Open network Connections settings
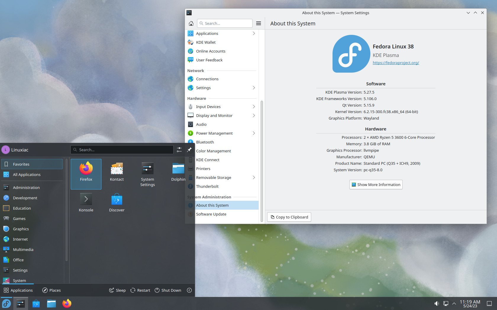 pyautogui.click(x=222, y=79)
